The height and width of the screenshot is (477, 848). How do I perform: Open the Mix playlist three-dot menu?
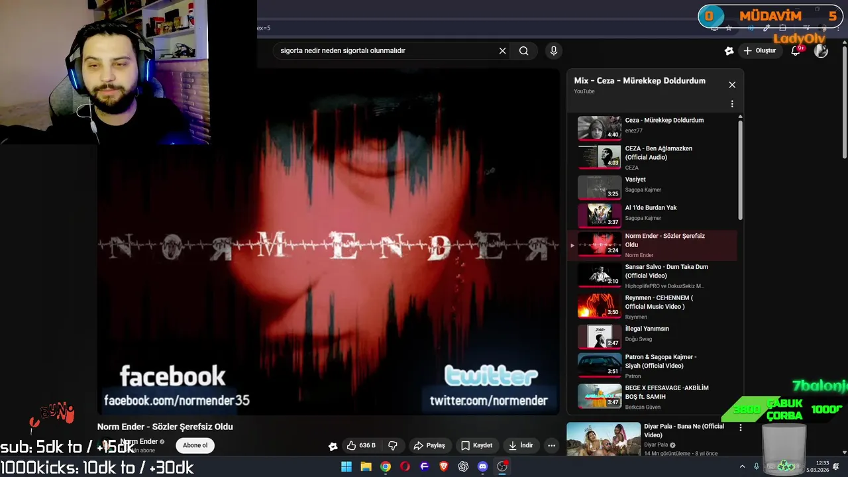point(732,104)
